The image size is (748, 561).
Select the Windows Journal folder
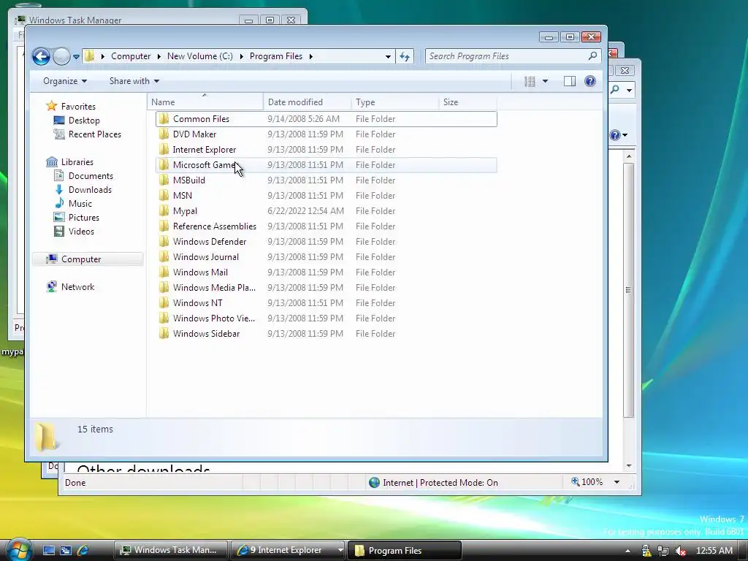327,256
